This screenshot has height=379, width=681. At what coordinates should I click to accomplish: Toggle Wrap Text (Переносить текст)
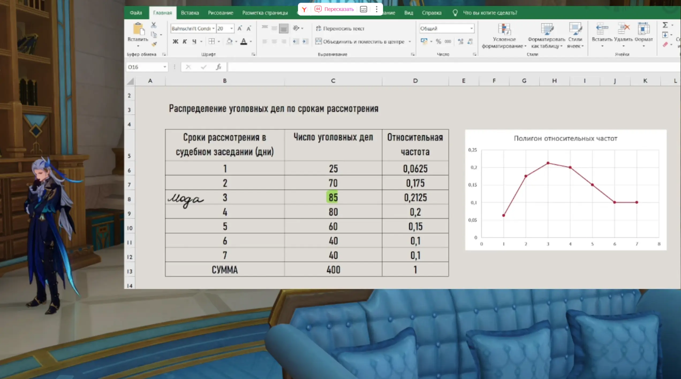(x=340, y=28)
